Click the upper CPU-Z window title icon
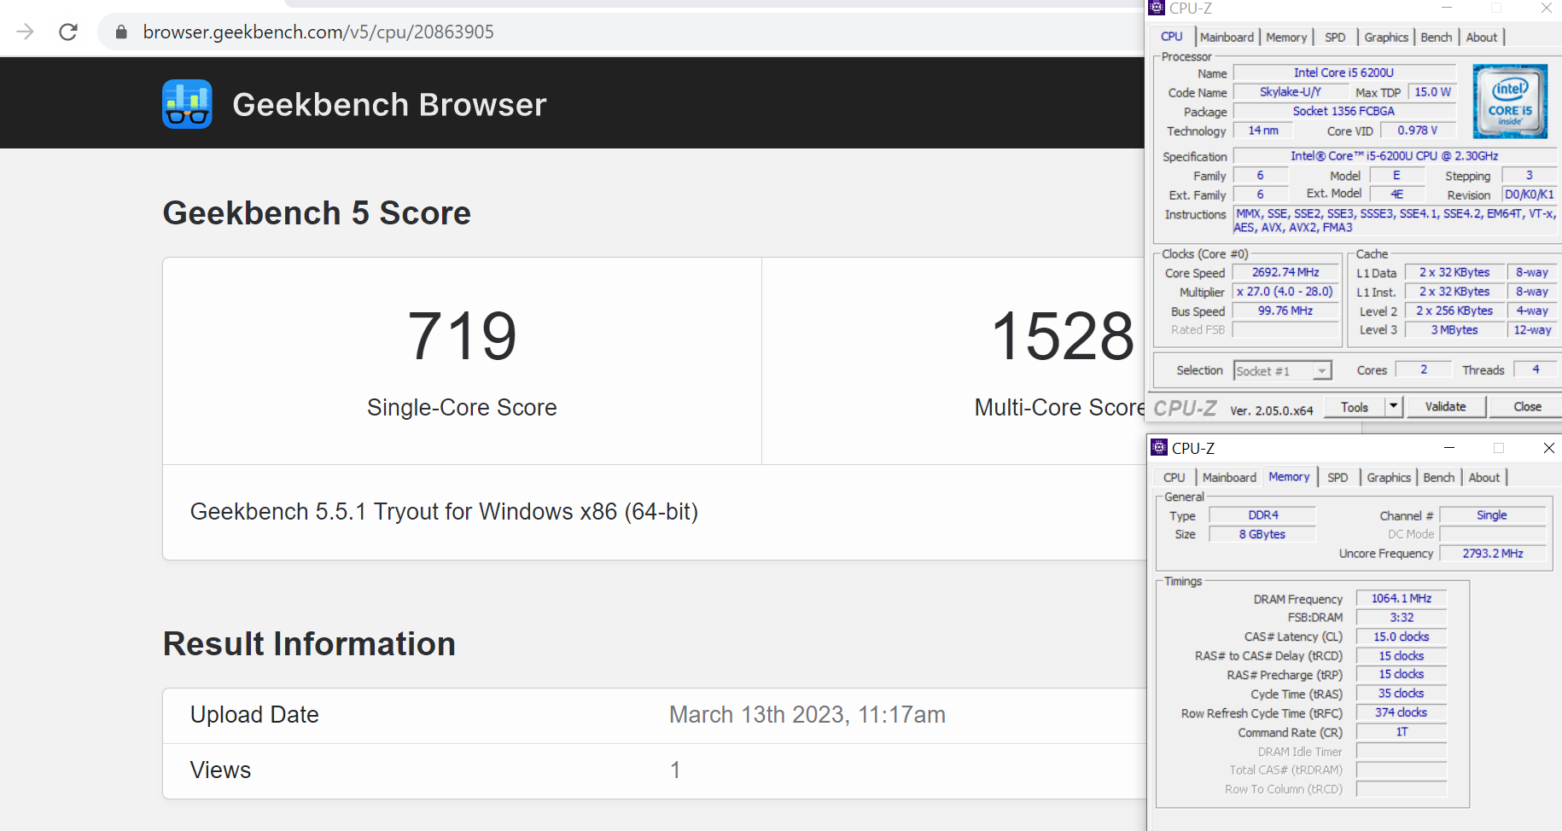The image size is (1562, 831). point(1157,8)
